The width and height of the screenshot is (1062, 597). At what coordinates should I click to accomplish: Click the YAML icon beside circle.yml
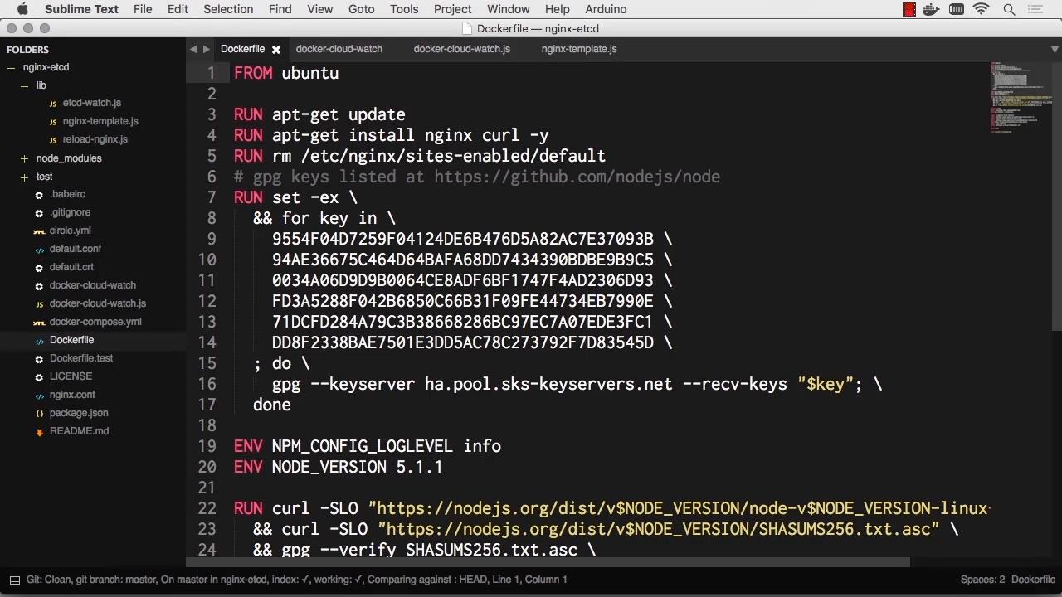tap(39, 231)
